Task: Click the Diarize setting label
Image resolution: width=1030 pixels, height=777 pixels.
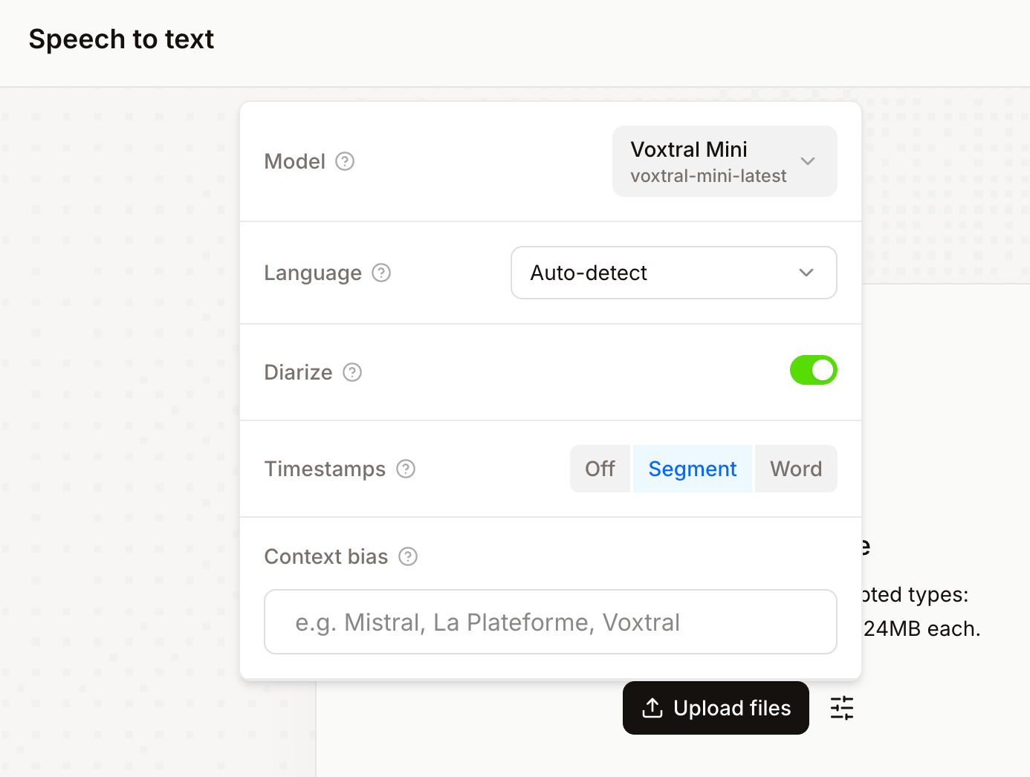Action: 298,372
